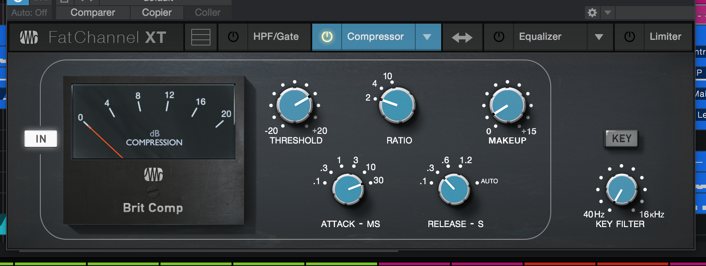Click the PreSonus logo in Fat Channel header
This screenshot has width=706, height=266.
(x=29, y=37)
